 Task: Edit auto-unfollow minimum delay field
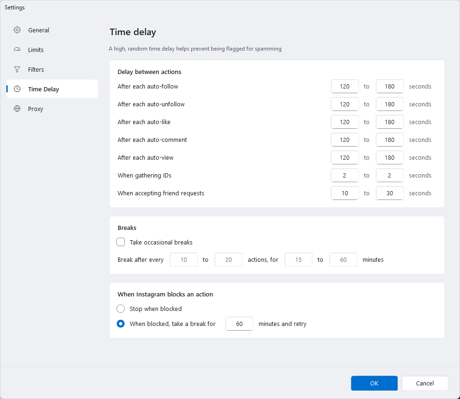(345, 104)
